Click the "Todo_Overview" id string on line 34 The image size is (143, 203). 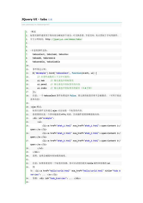click(x=58, y=178)
